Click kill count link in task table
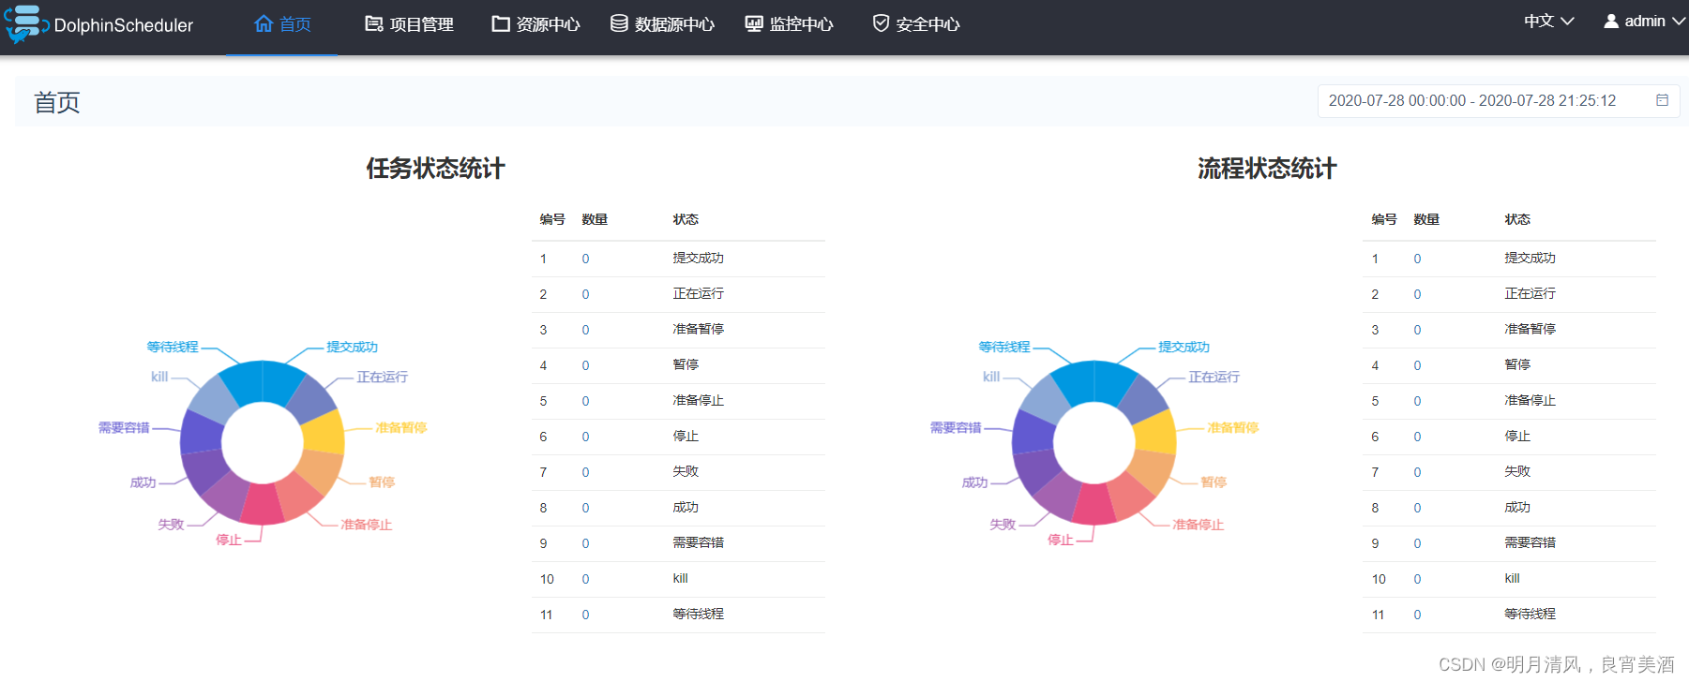This screenshot has width=1689, height=682. point(585,579)
